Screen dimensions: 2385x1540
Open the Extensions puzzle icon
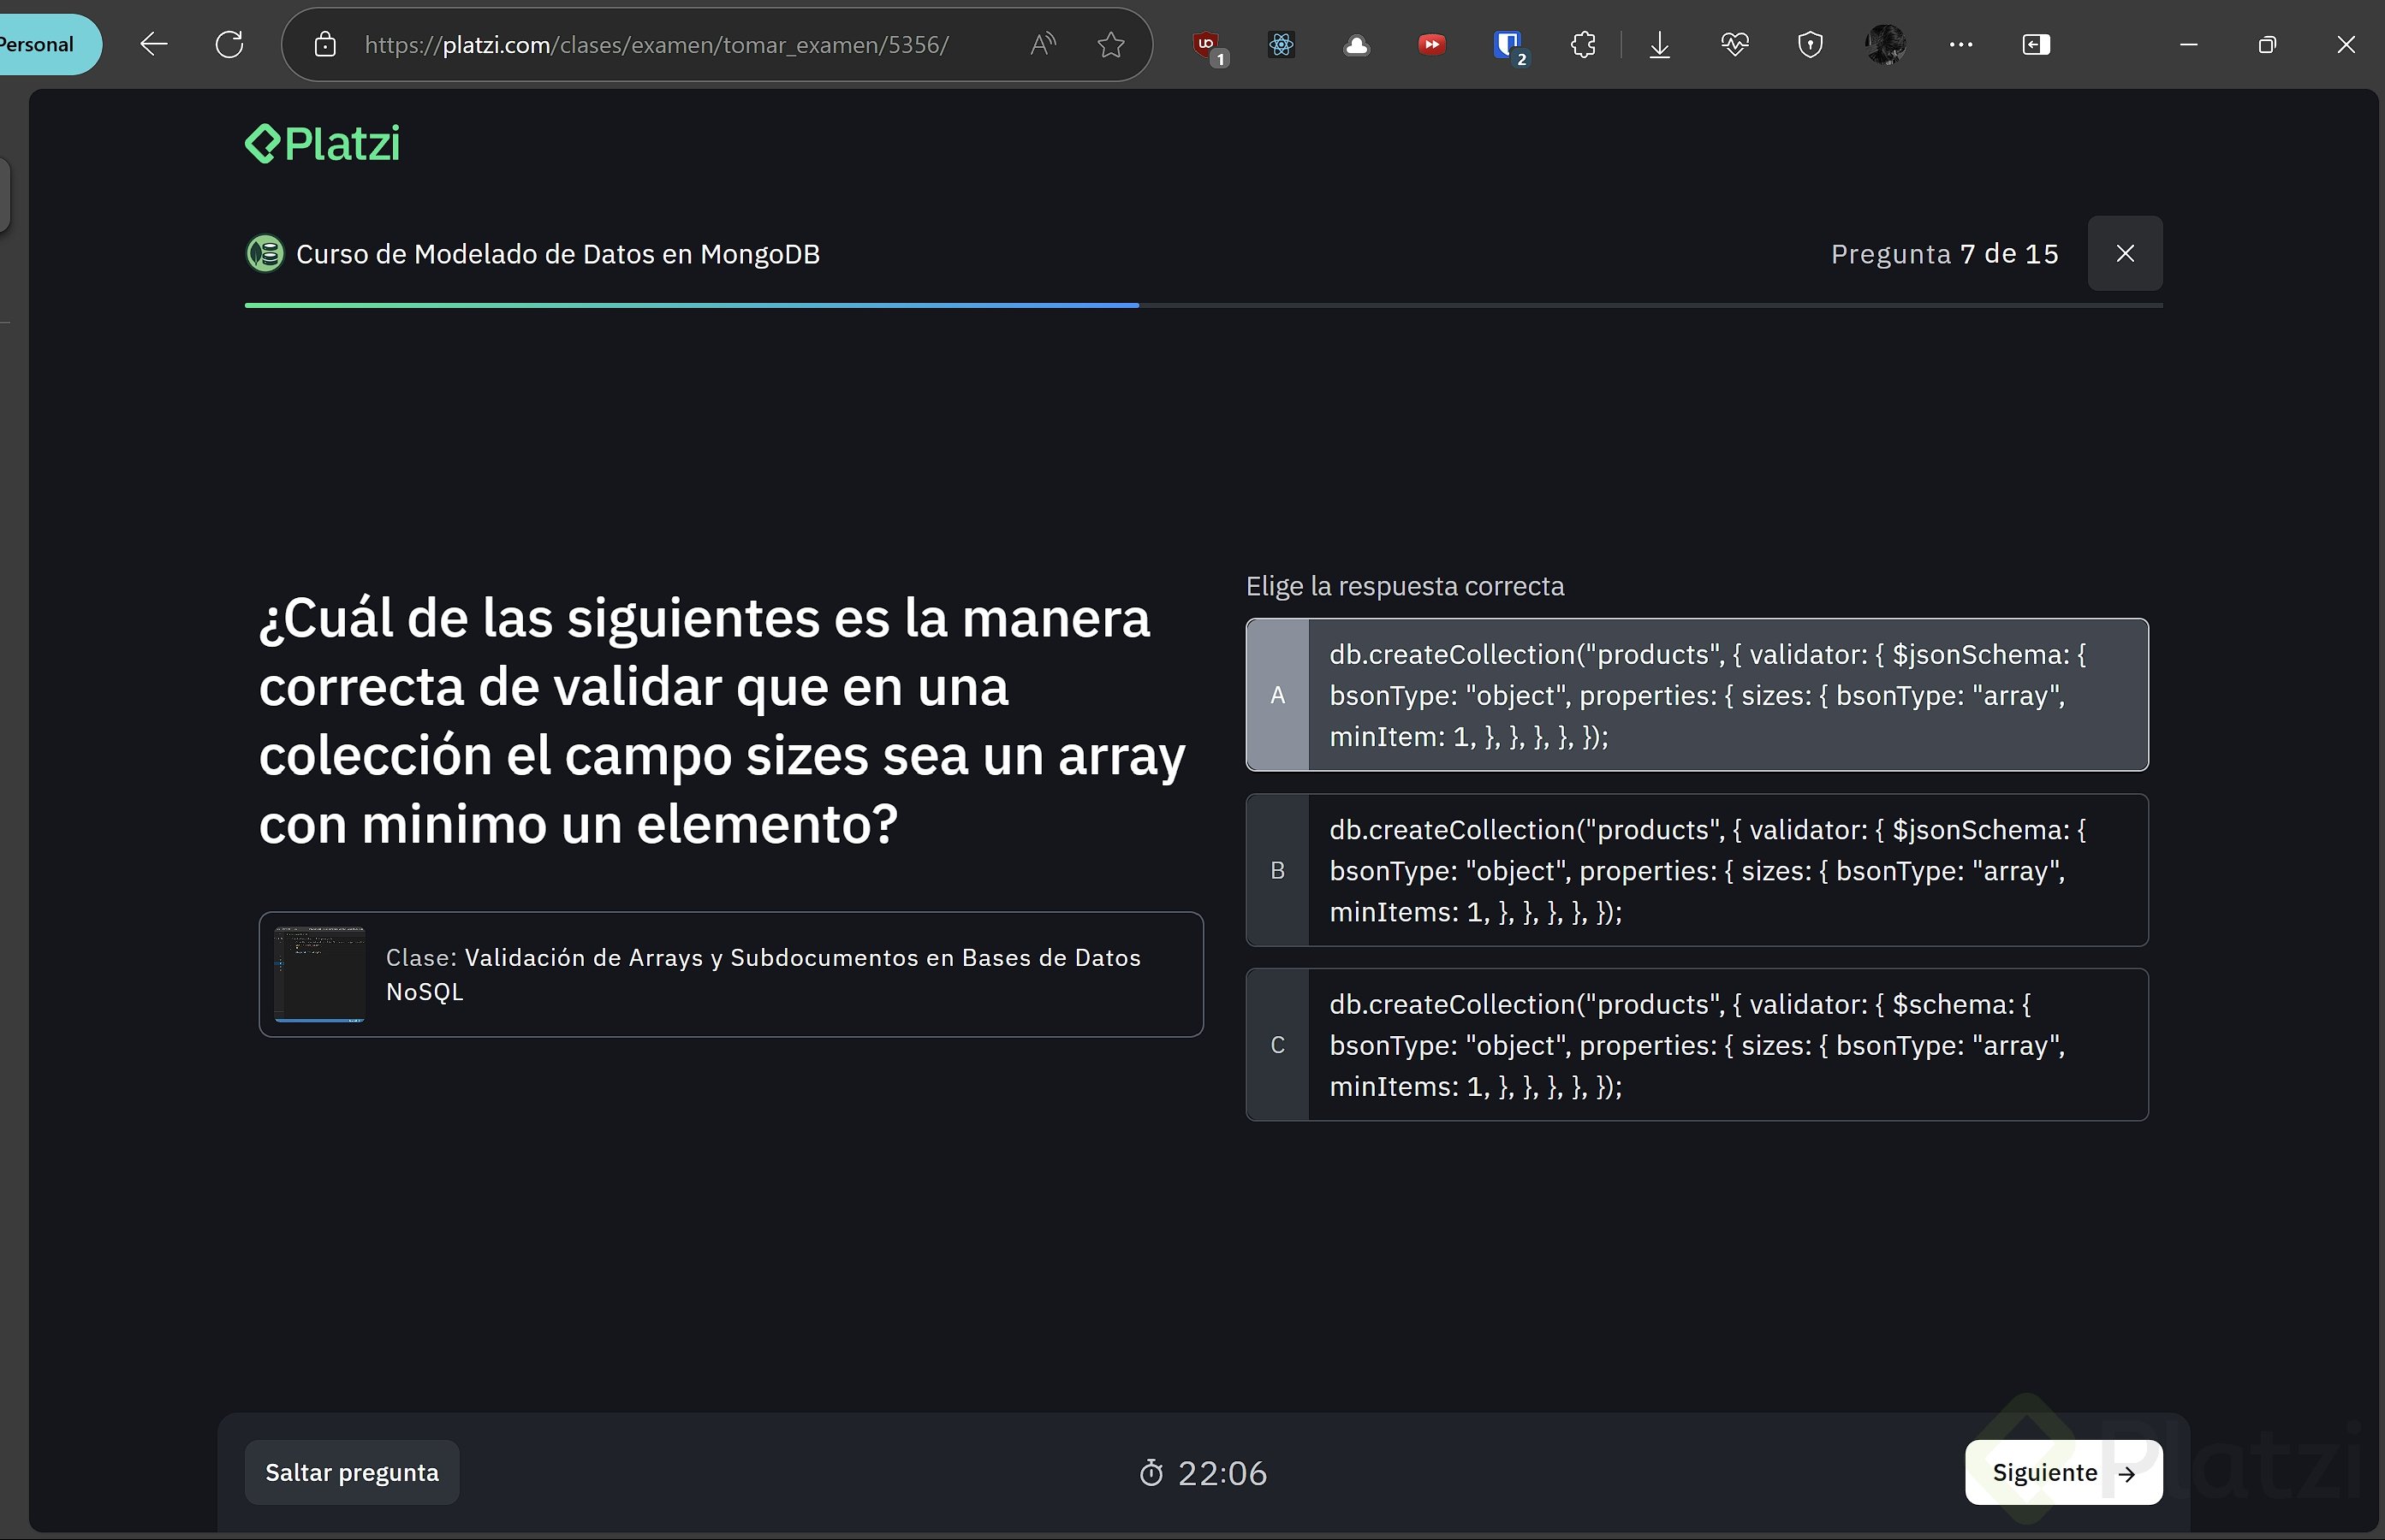(x=1583, y=44)
